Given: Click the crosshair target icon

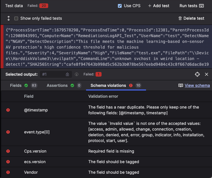Looking at the screenshot, I should tap(197, 74).
